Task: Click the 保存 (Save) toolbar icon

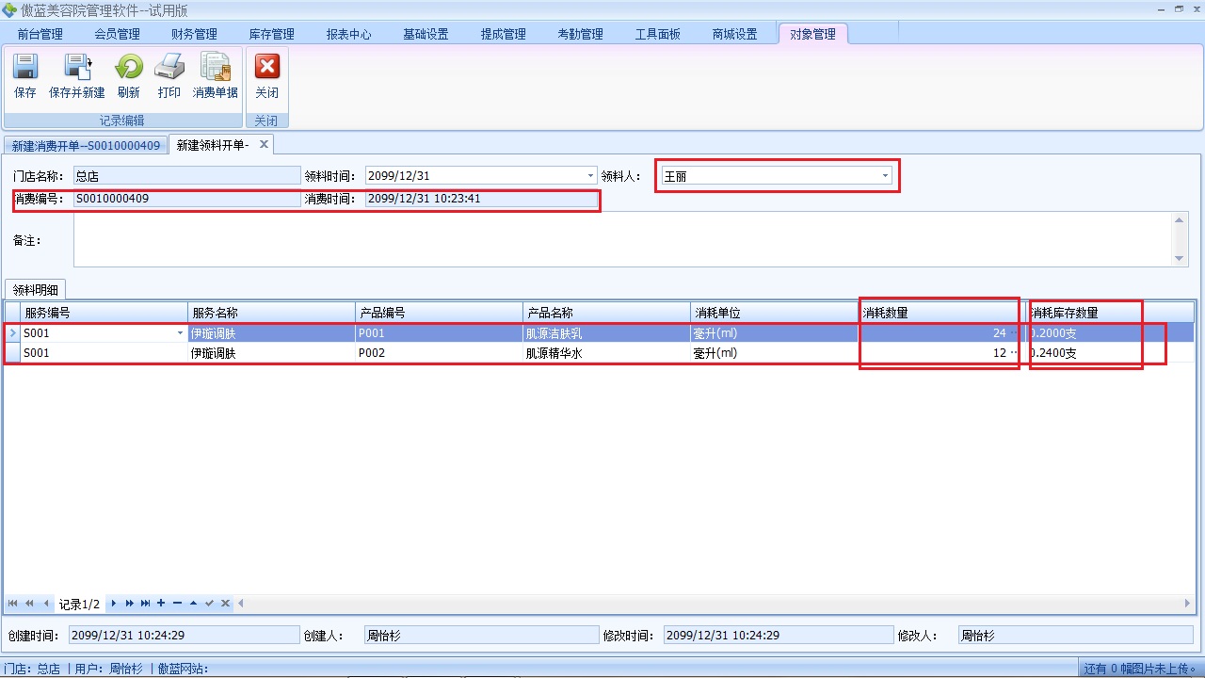Action: pyautogui.click(x=25, y=75)
